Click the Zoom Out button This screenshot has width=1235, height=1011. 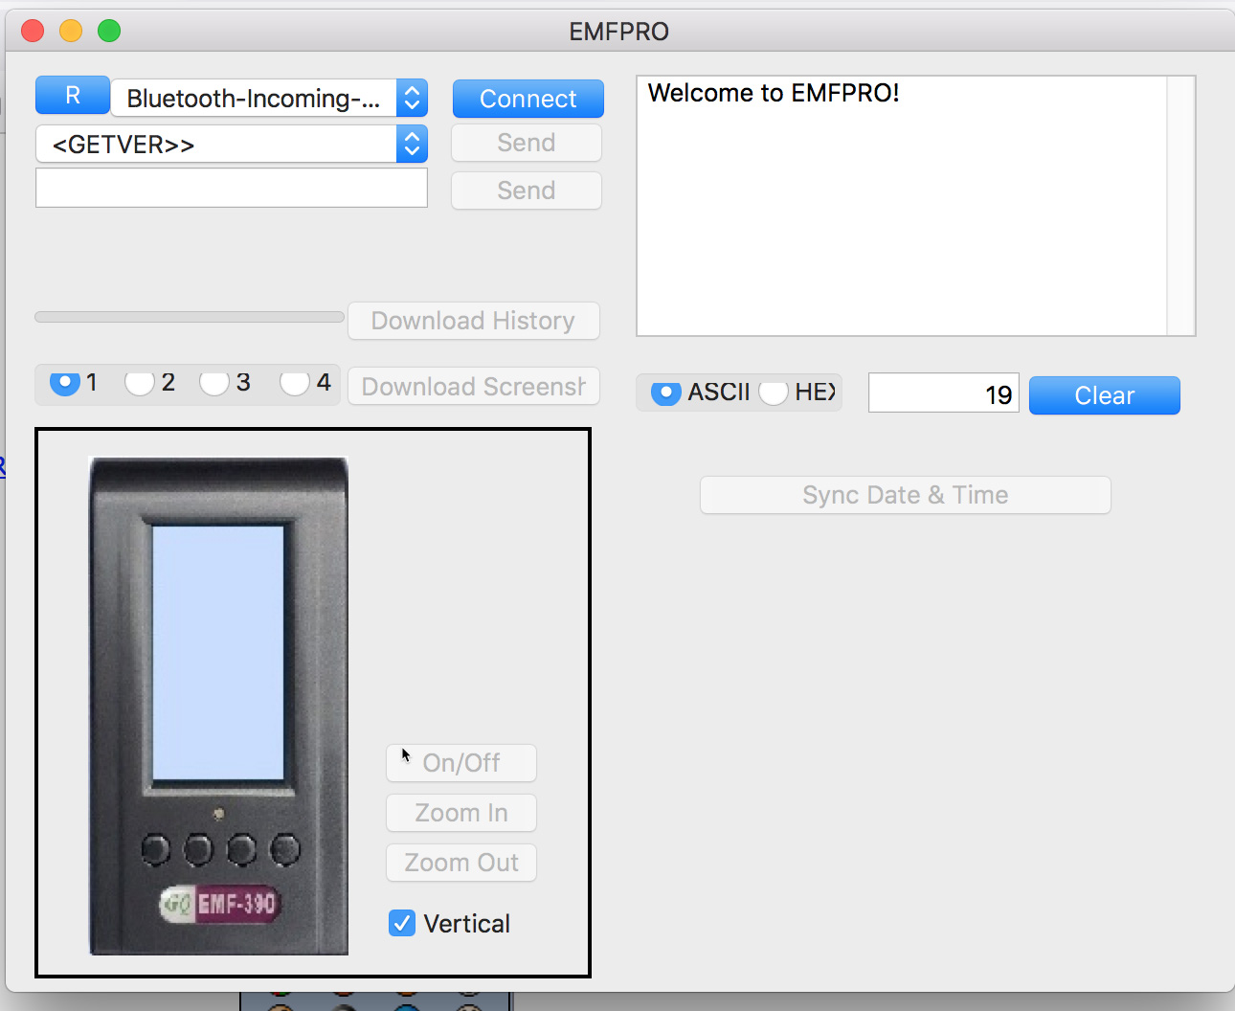click(x=461, y=863)
